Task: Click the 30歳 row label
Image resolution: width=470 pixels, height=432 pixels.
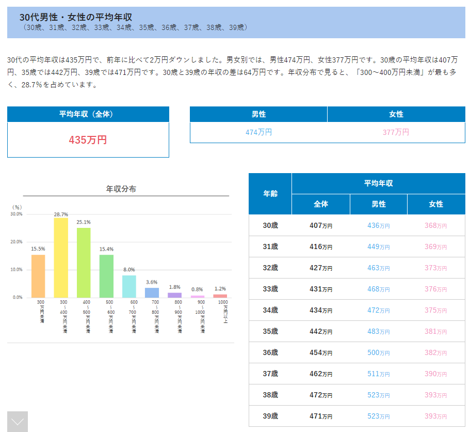Action: click(270, 225)
